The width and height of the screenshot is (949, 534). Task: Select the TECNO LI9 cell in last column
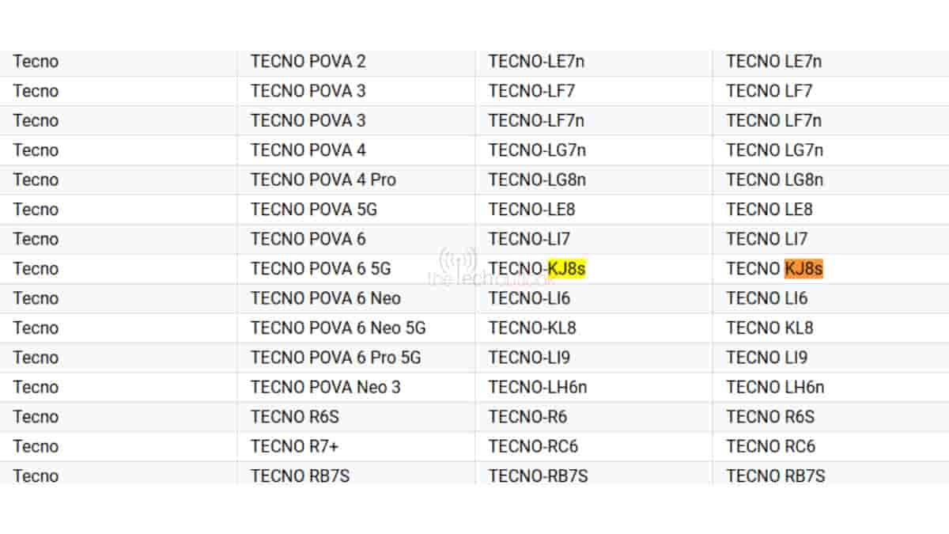(767, 358)
